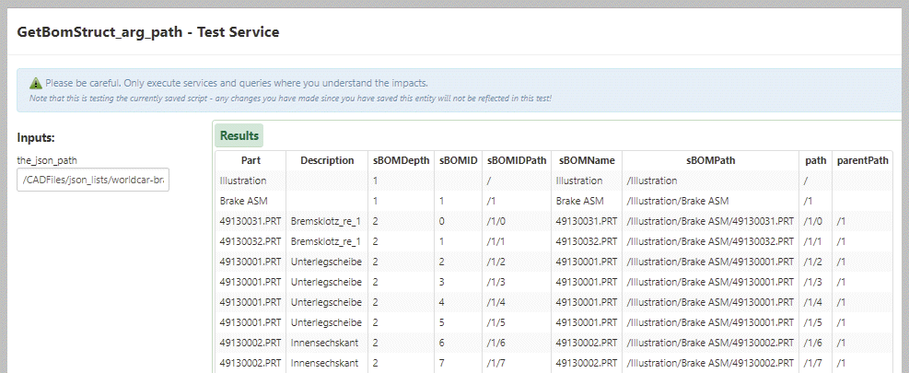Image resolution: width=909 pixels, height=373 pixels.
Task: Click the sBOMName column header
Action: (586, 160)
